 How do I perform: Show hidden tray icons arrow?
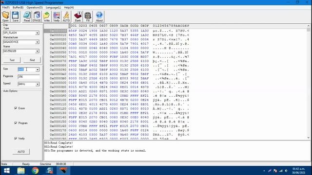point(264,171)
